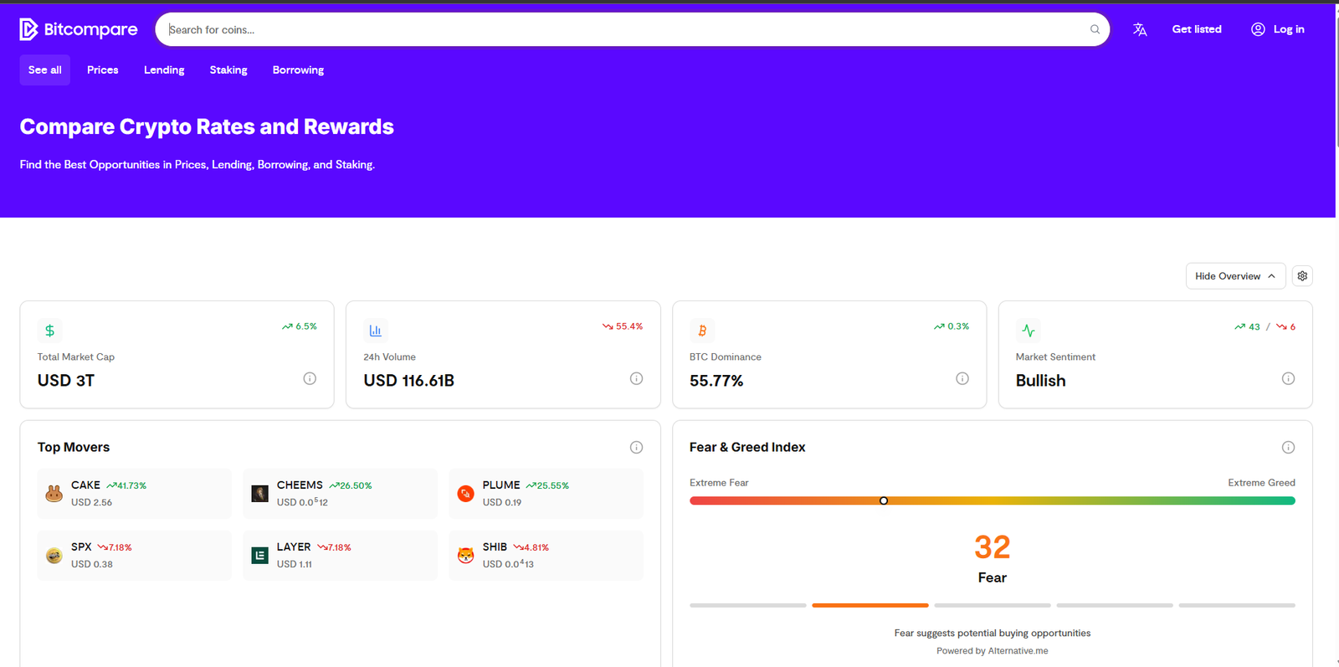The width and height of the screenshot is (1339, 667).
Task: Open the language translation icon
Action: 1140,29
